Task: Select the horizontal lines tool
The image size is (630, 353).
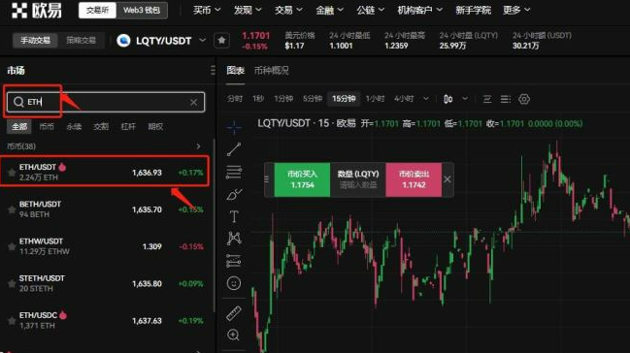Action: pos(234,172)
